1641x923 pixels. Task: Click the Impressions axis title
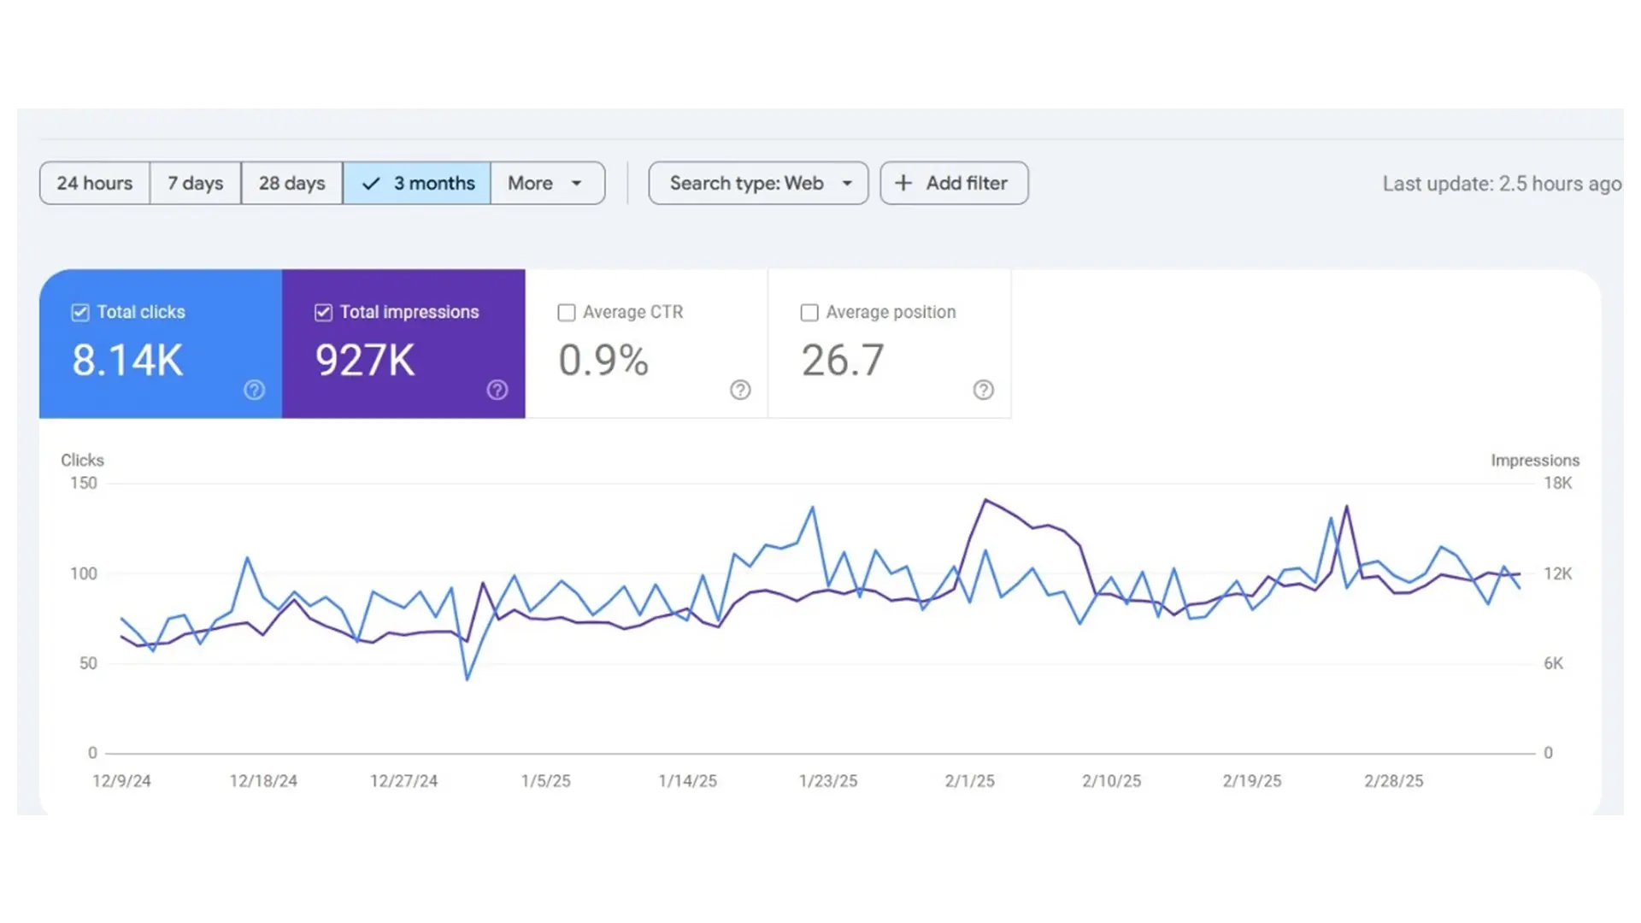[1535, 461]
